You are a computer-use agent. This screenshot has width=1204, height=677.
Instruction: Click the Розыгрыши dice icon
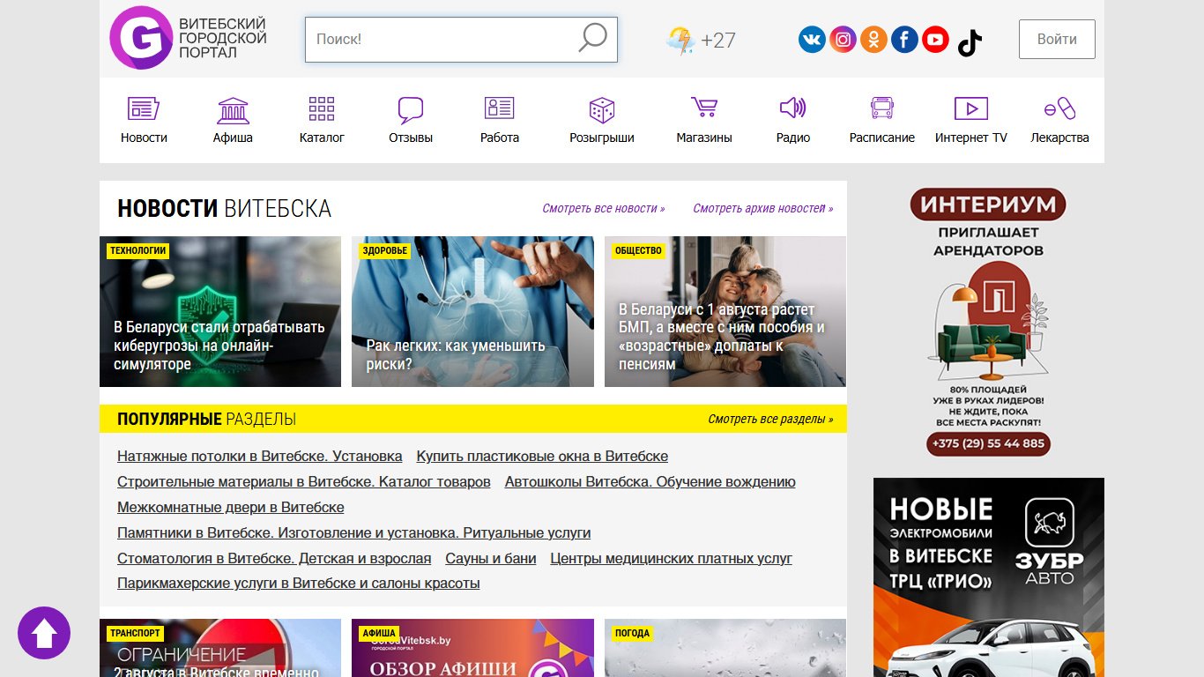[x=602, y=109]
